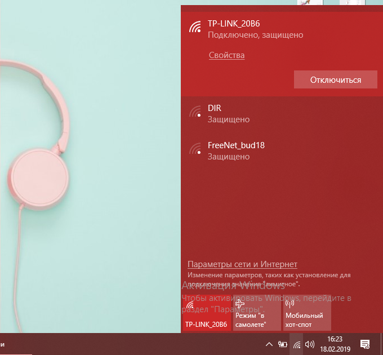Click the airplane icon on the flight mode tile
383x355 pixels.
click(x=240, y=304)
